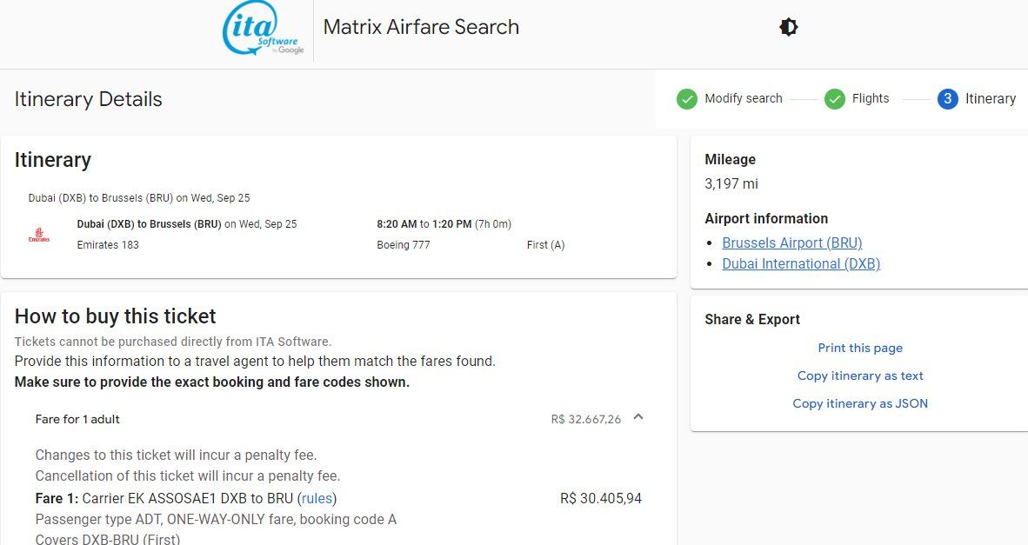Go to the Flights step
Image resolution: width=1028 pixels, height=545 pixels.
pyautogui.click(x=871, y=98)
